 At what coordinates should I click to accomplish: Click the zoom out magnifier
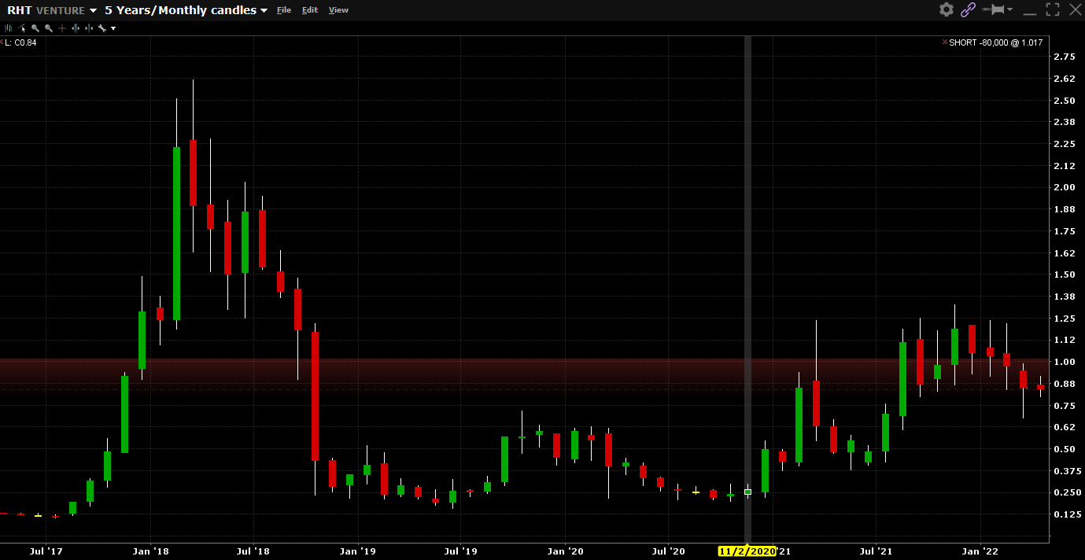pos(49,28)
